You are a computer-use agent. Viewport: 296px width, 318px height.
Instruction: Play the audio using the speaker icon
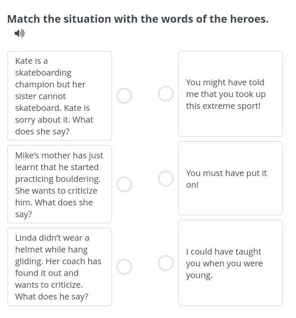click(x=19, y=33)
